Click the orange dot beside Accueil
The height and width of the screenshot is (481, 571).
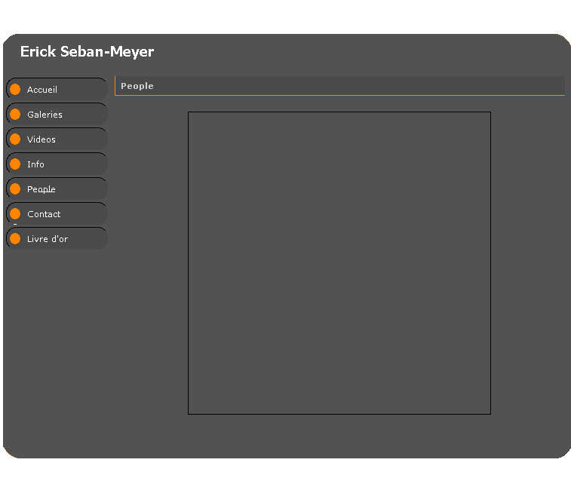15,90
